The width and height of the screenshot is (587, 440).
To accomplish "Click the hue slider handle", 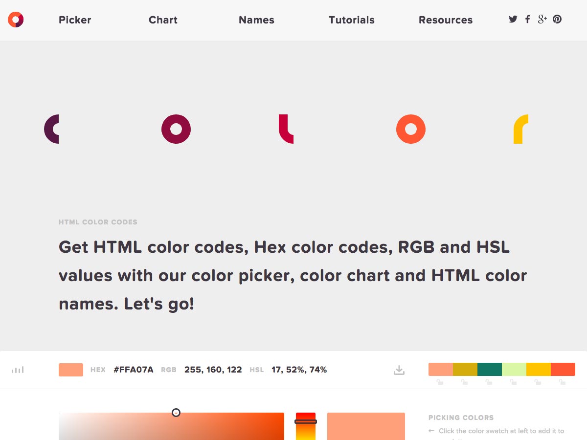I will 306,421.
